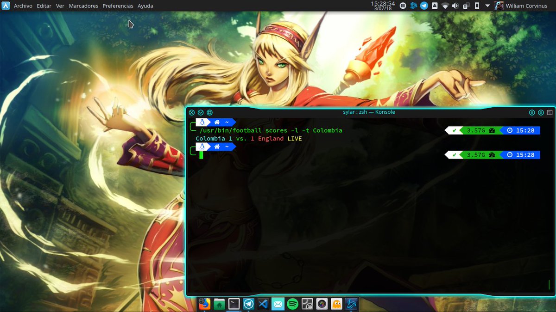Click the pause icon in the system tray

[x=403, y=6]
